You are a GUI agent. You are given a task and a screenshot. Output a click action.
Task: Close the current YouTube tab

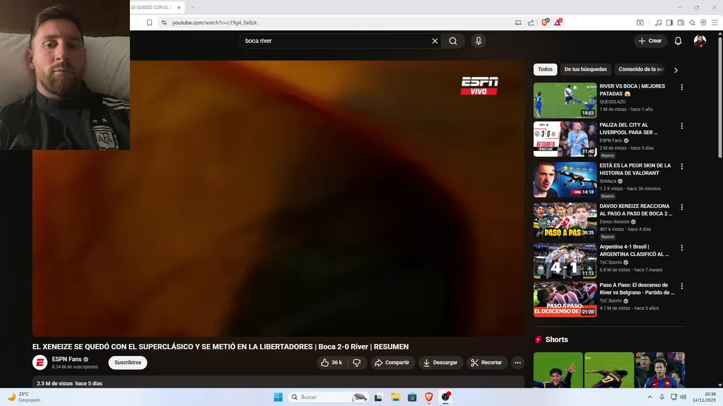179,7
